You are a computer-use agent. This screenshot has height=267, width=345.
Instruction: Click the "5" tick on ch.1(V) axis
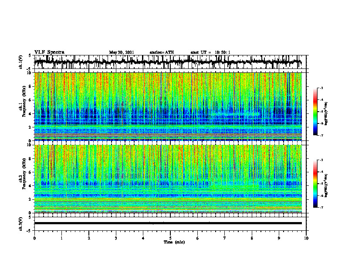click(30, 56)
